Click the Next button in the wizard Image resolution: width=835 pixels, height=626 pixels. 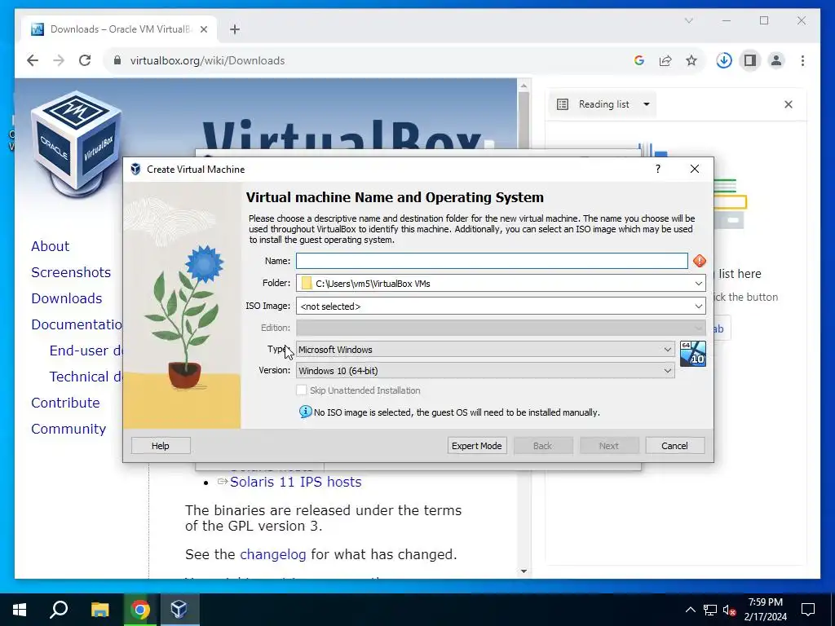tap(608, 446)
